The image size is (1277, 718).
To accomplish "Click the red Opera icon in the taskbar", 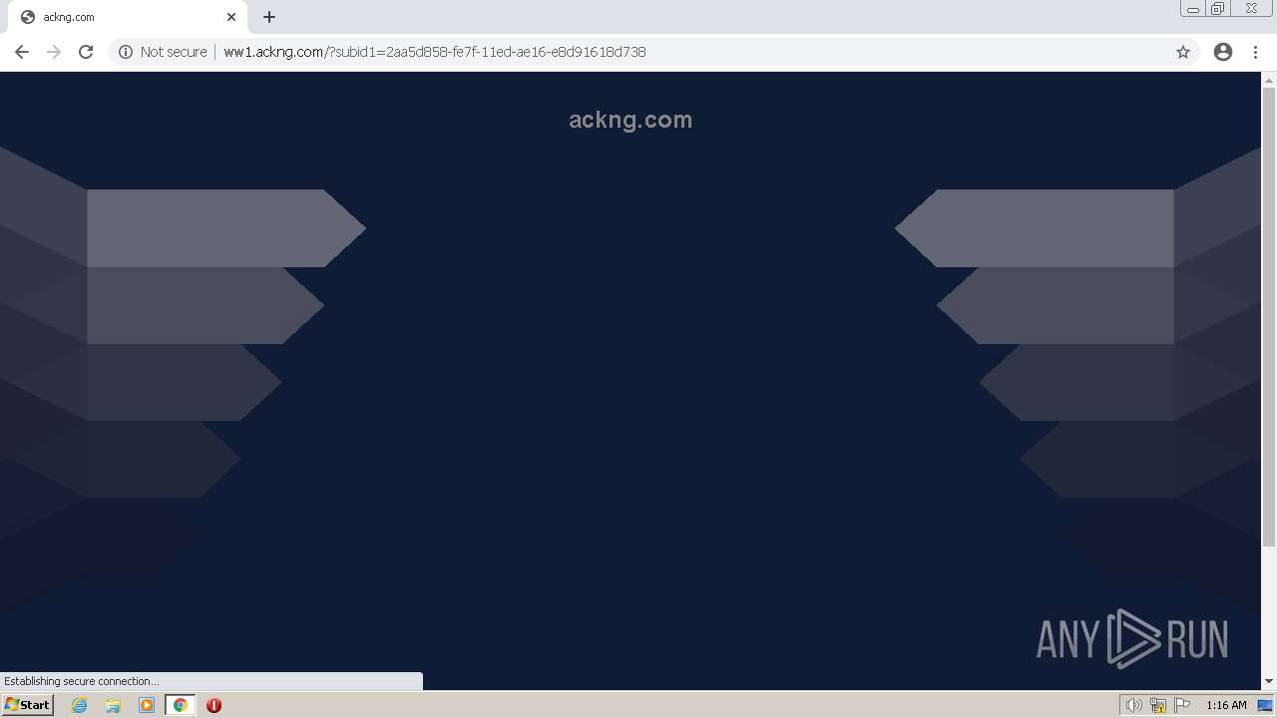I will 213,705.
